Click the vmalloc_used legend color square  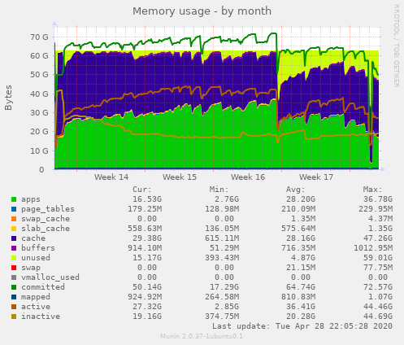point(14,277)
